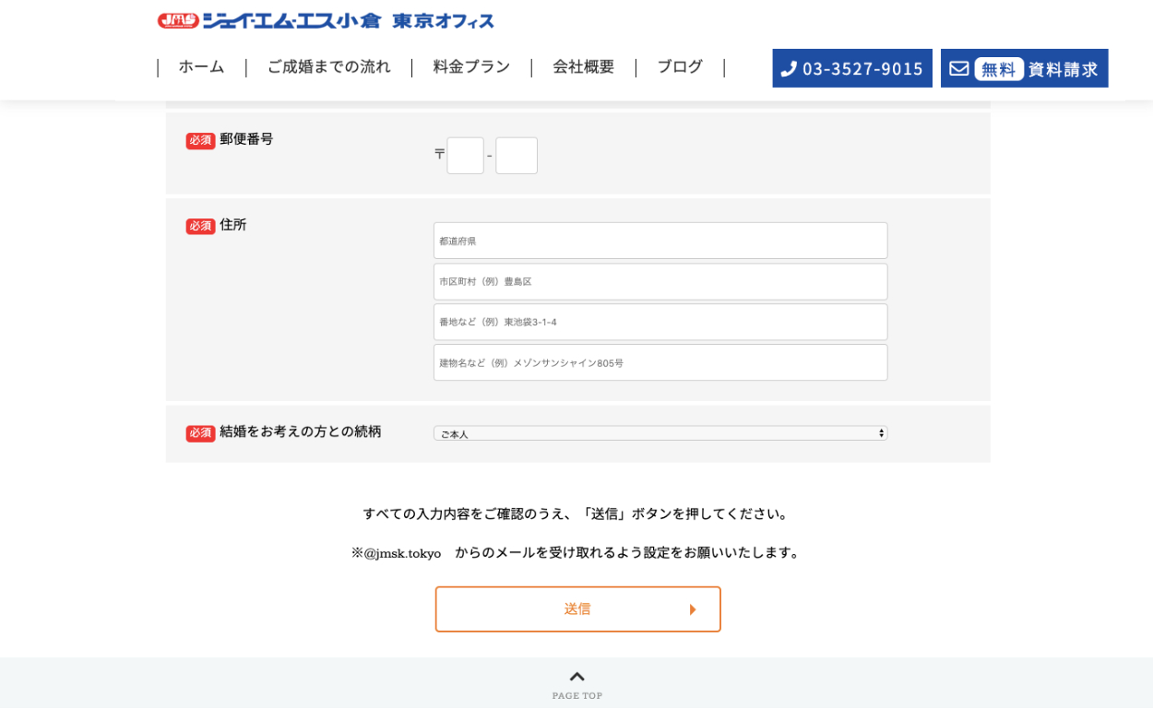
Task: Click the 都道府県 address field
Action: pyautogui.click(x=660, y=241)
